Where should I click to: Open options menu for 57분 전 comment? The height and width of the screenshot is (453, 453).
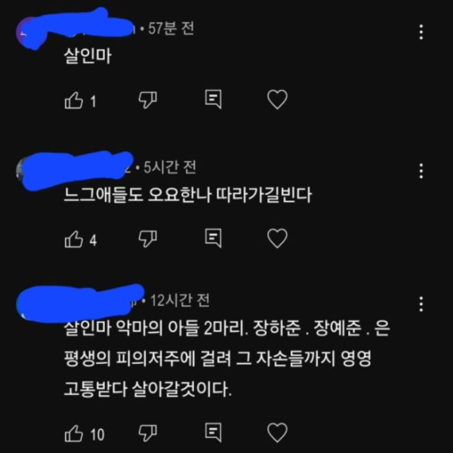coord(421,32)
